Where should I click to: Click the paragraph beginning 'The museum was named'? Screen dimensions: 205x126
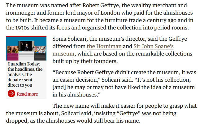click(x=100, y=16)
